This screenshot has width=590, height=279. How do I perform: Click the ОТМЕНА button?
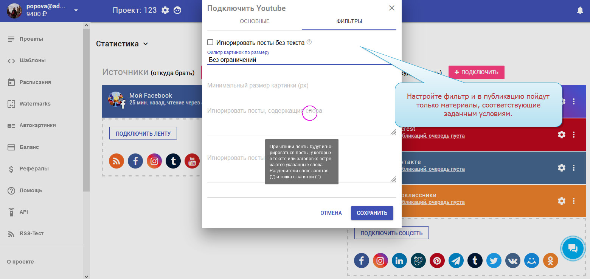[x=331, y=213]
